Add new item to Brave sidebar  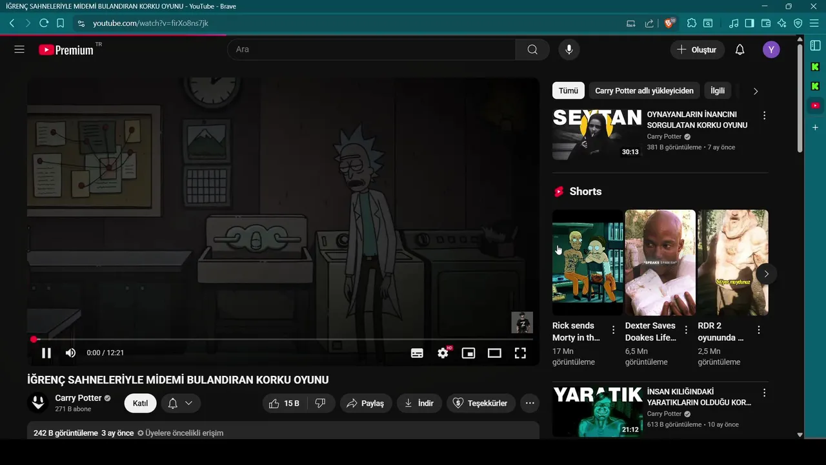[816, 127]
